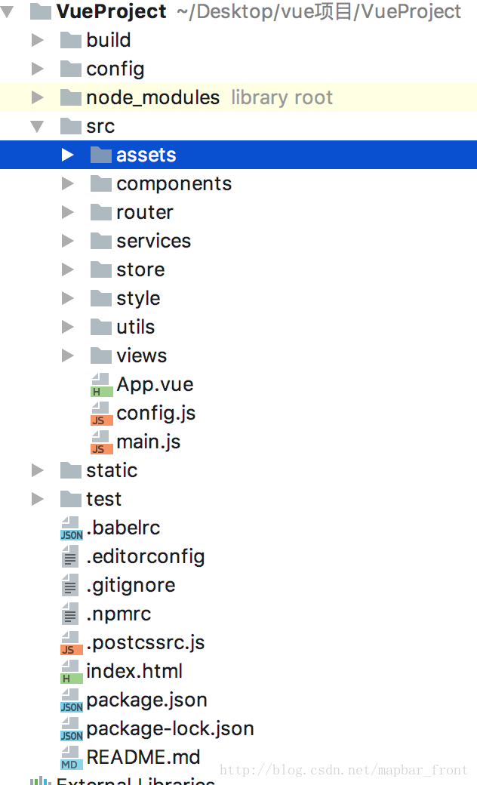
Task: Click the config.js JS file icon
Action: click(100, 414)
